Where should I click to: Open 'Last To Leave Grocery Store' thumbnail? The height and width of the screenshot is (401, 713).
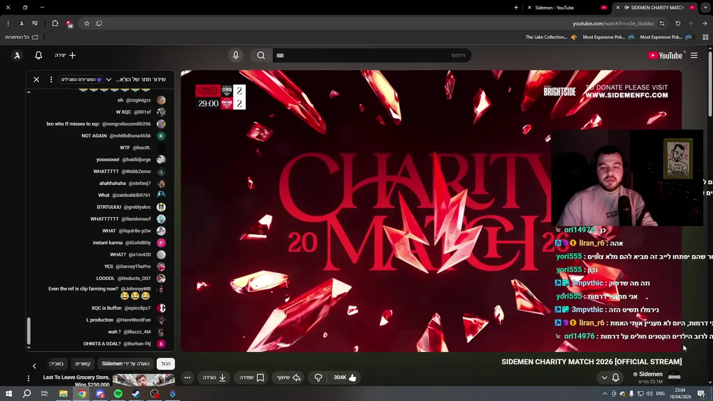click(144, 380)
